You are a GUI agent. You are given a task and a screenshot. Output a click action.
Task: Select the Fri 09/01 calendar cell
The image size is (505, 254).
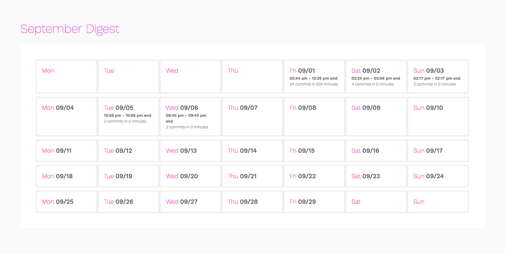314,77
